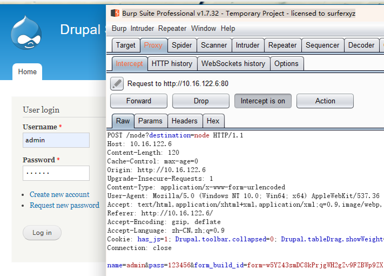This screenshot has height=276, width=384.
Task: Click the Accept-Encoding: gzip, deflate line
Action: pos(164,222)
